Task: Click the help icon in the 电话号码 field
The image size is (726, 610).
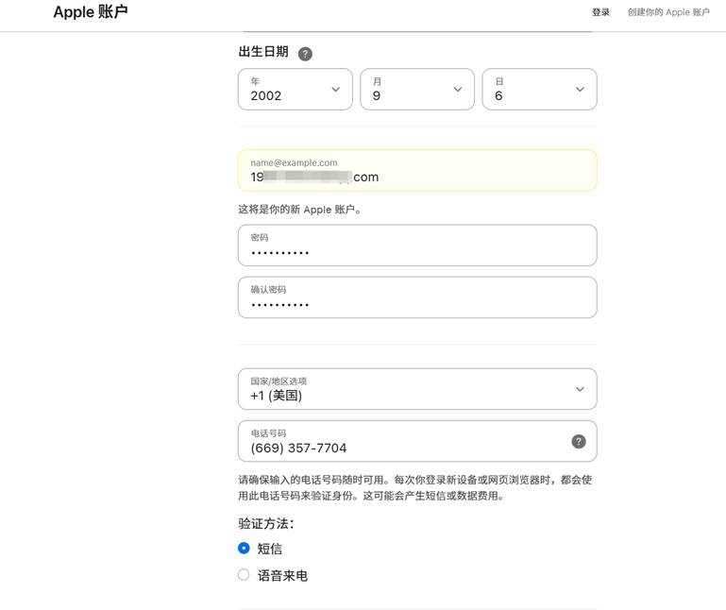Action: tap(579, 441)
